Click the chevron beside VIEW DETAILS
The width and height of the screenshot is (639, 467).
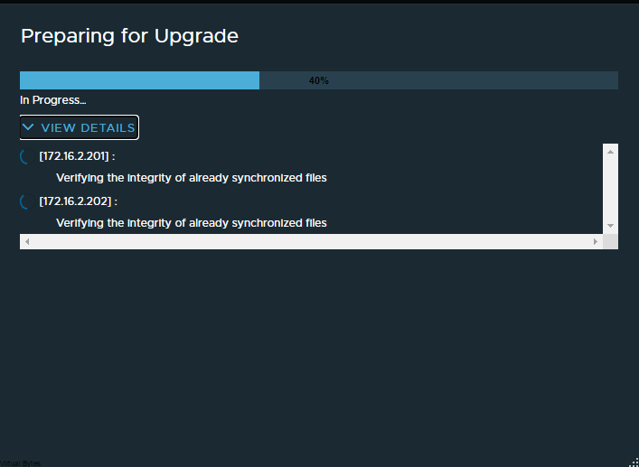(x=28, y=127)
